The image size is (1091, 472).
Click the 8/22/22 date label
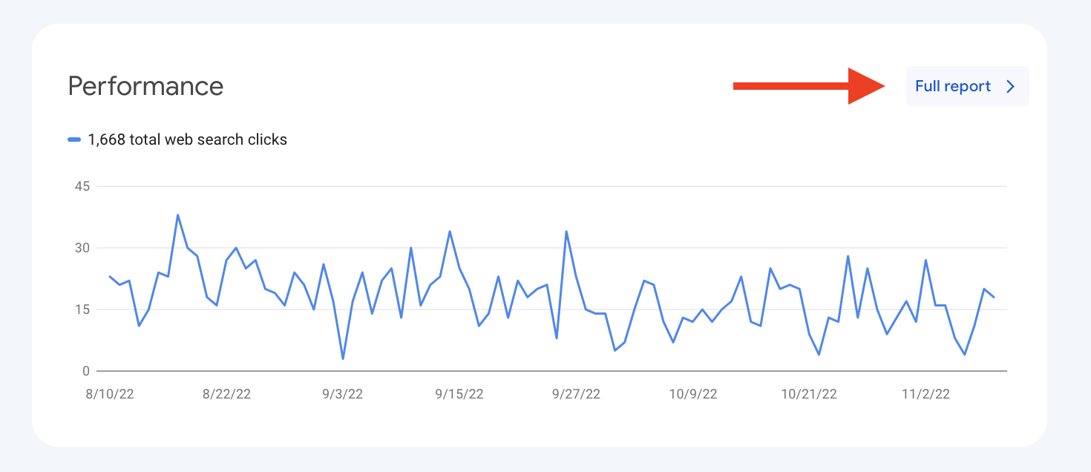226,394
